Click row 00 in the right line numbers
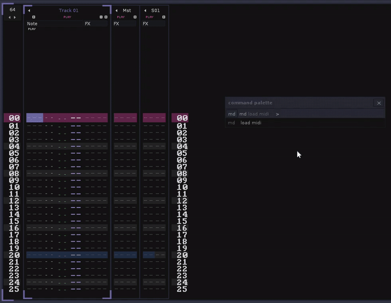Viewport: 391px width, 303px height. [182, 118]
